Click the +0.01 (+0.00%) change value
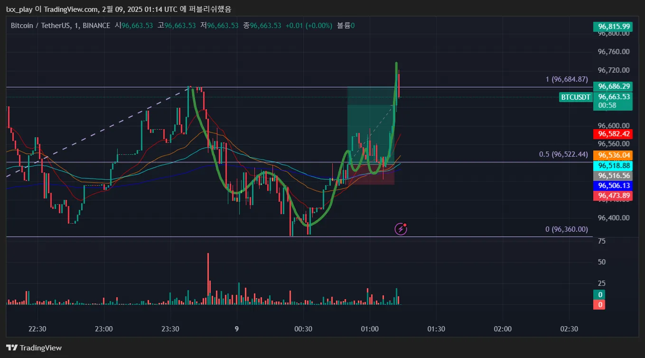Screen dimensions: 645x358 (309, 26)
